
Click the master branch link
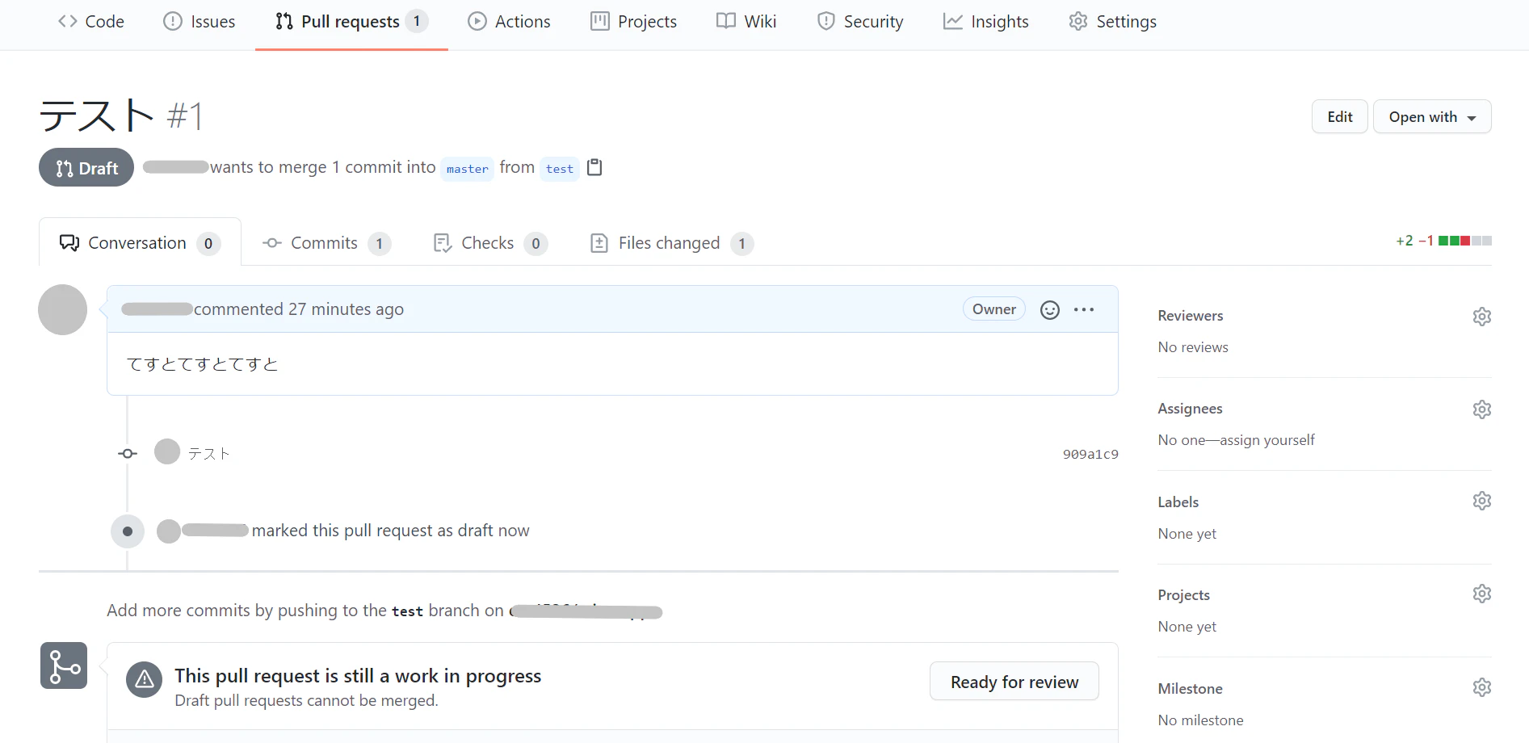467,169
